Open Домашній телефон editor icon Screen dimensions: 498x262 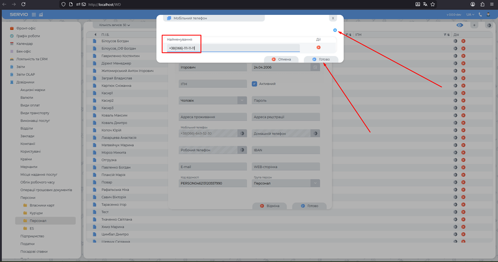(x=315, y=133)
